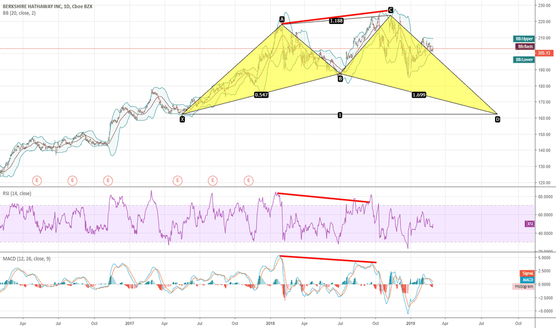Image resolution: width=556 pixels, height=328 pixels.
Task: Select the pattern point labeled D
Action: (498, 119)
